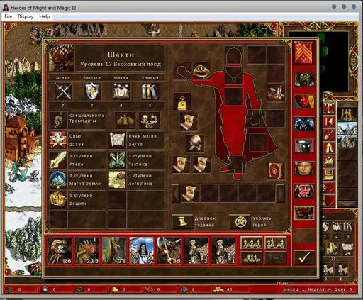This screenshot has width=363, height=300.
Task: Confirm with the gold checkmark button
Action: [x=304, y=257]
